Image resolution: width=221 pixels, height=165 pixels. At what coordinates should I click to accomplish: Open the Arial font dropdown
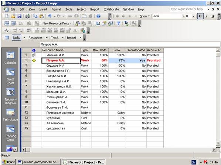point(183,16)
